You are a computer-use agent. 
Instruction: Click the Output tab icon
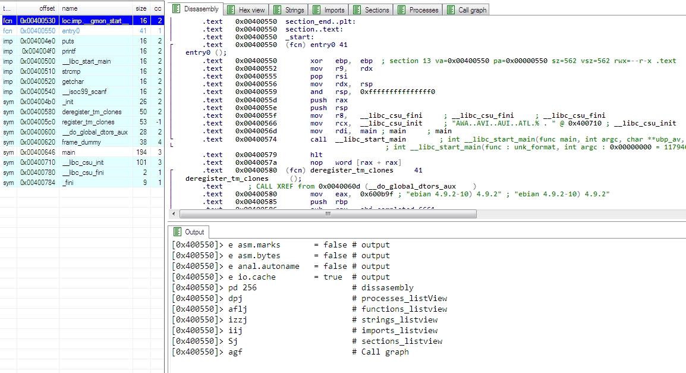177,232
